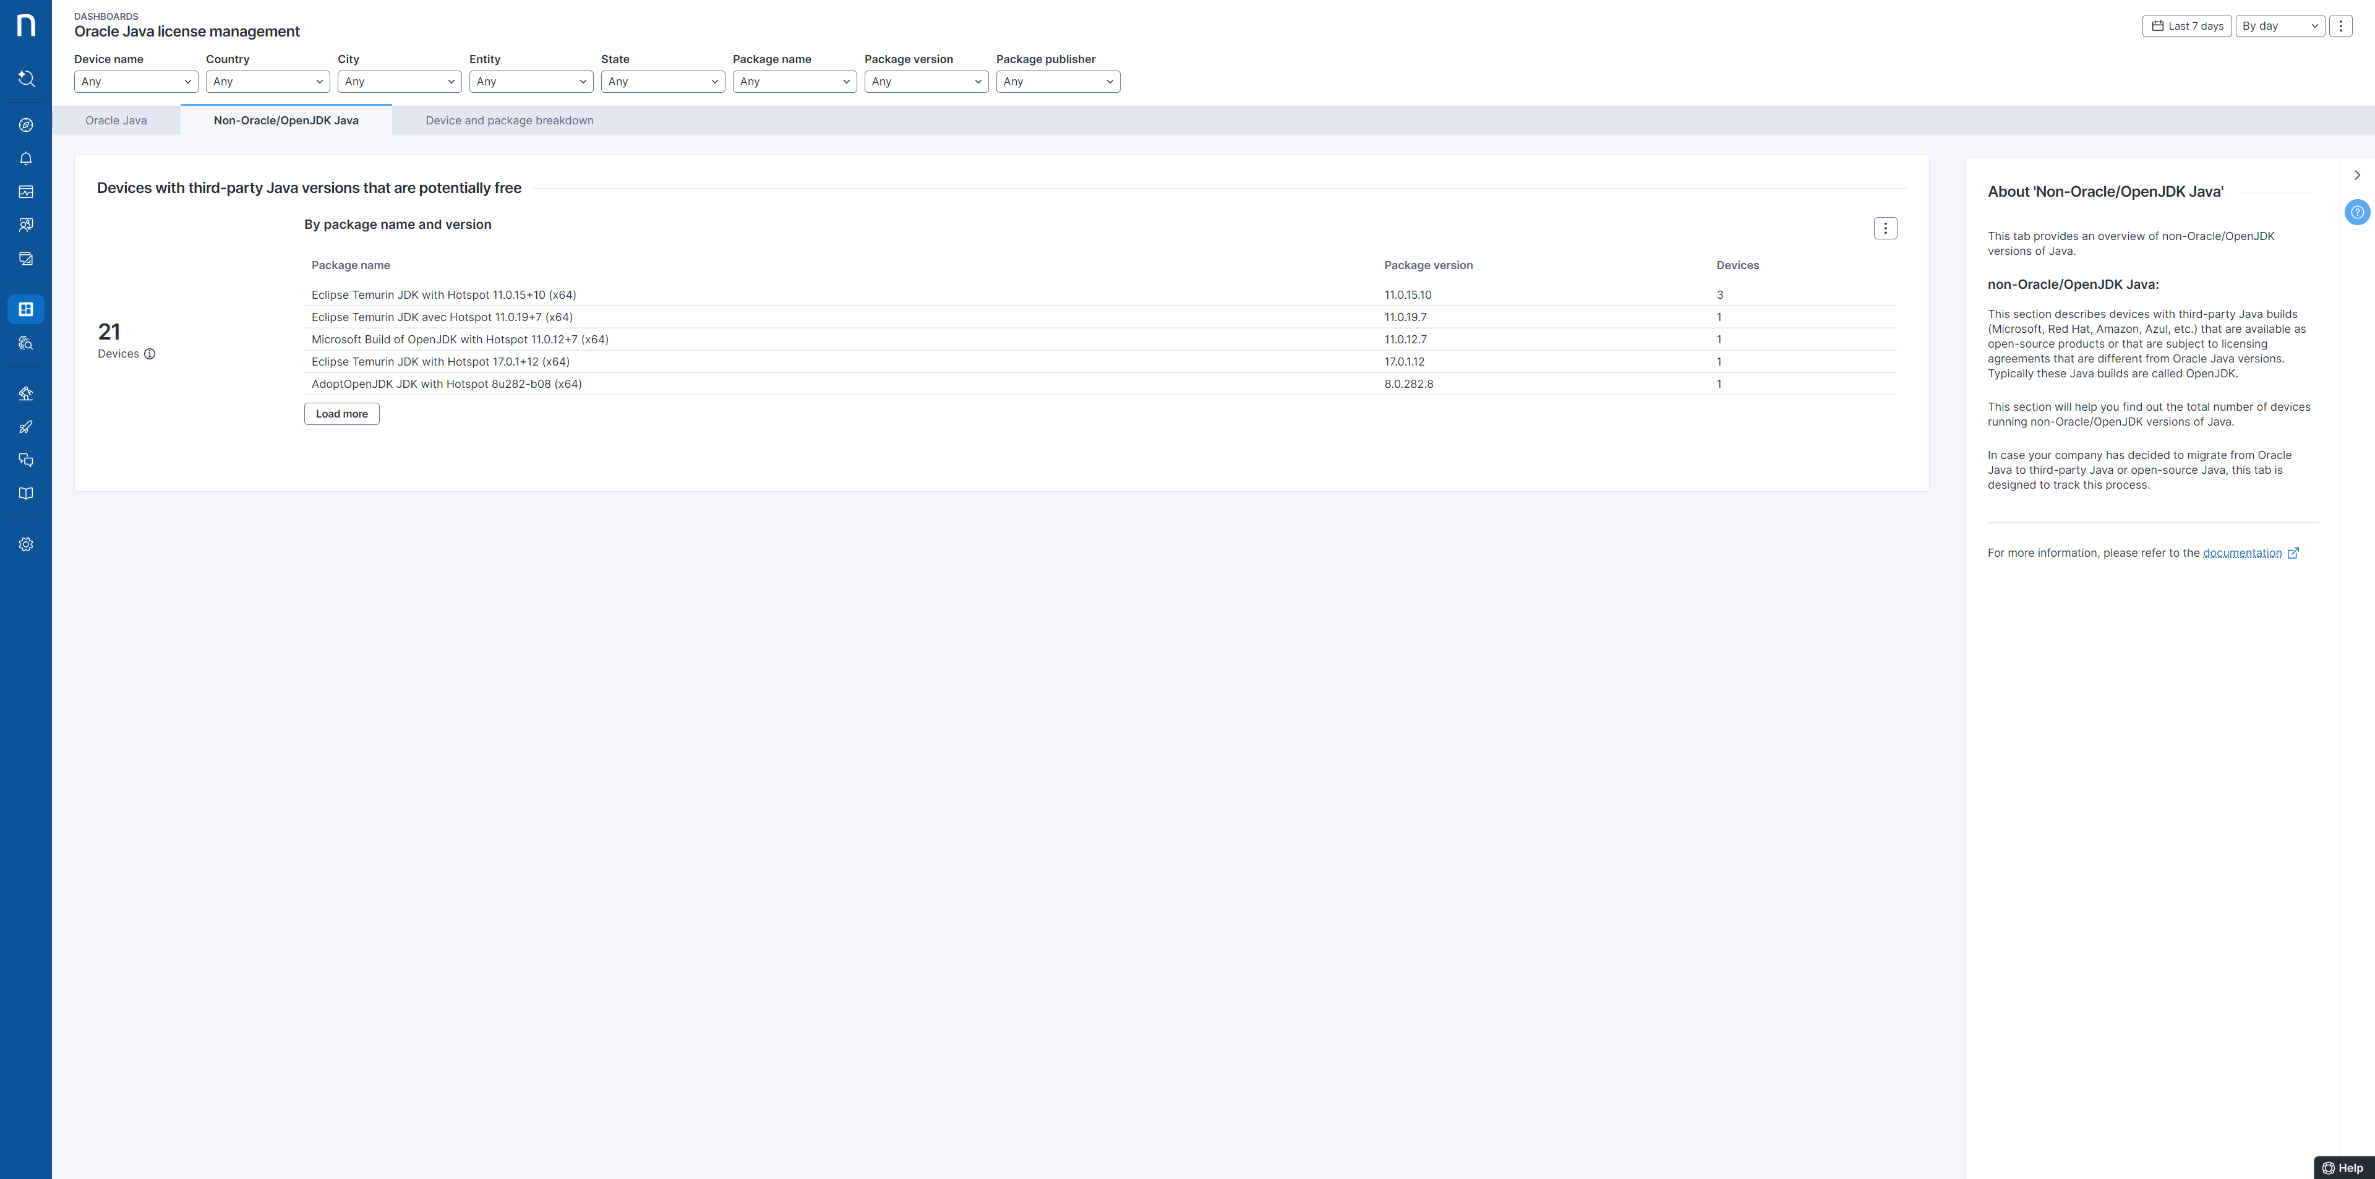Expand the By day granularity dropdown
The image size is (2375, 1179).
2279,26
